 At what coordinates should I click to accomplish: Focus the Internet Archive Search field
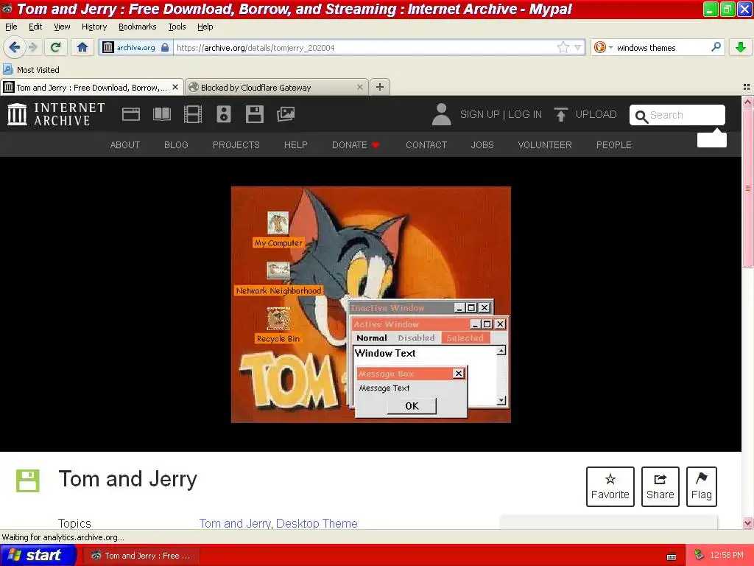677,115
